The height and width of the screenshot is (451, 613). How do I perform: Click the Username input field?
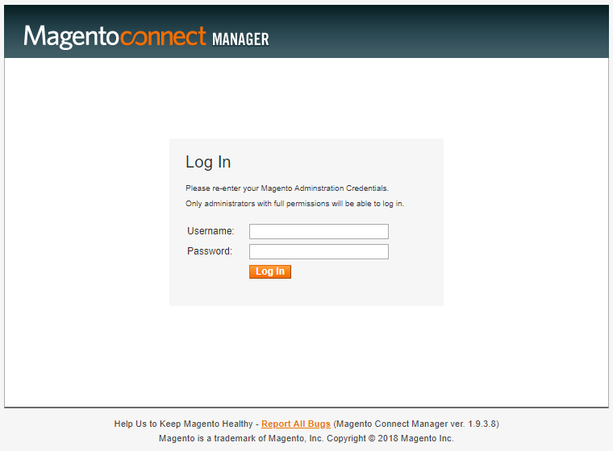(x=319, y=231)
